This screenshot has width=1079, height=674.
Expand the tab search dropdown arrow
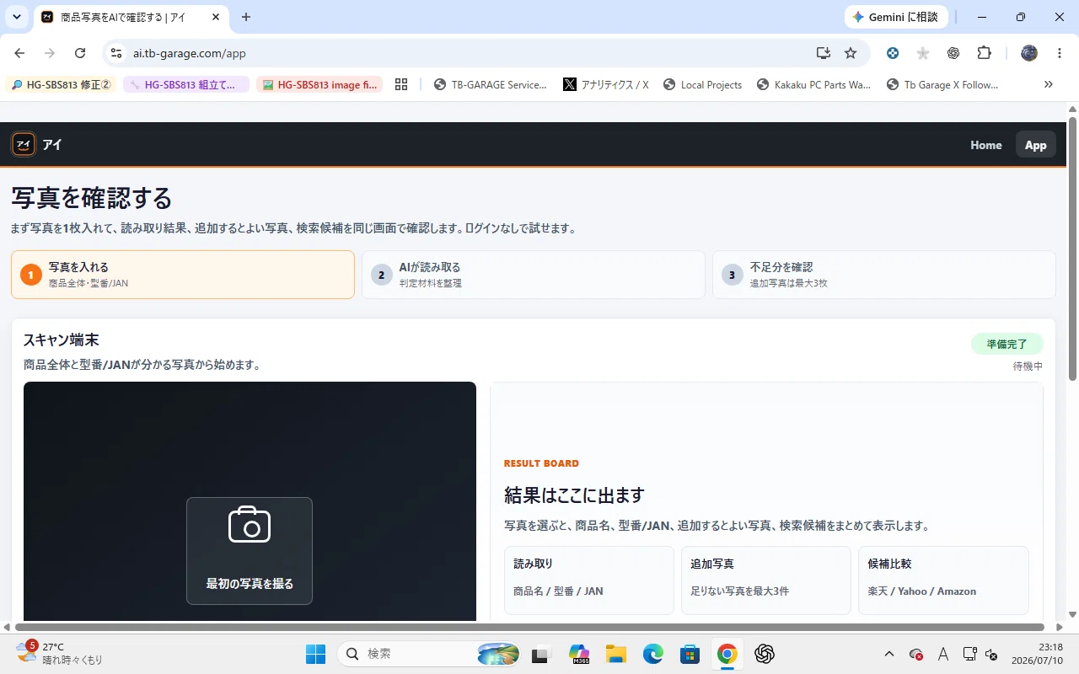[x=17, y=17]
